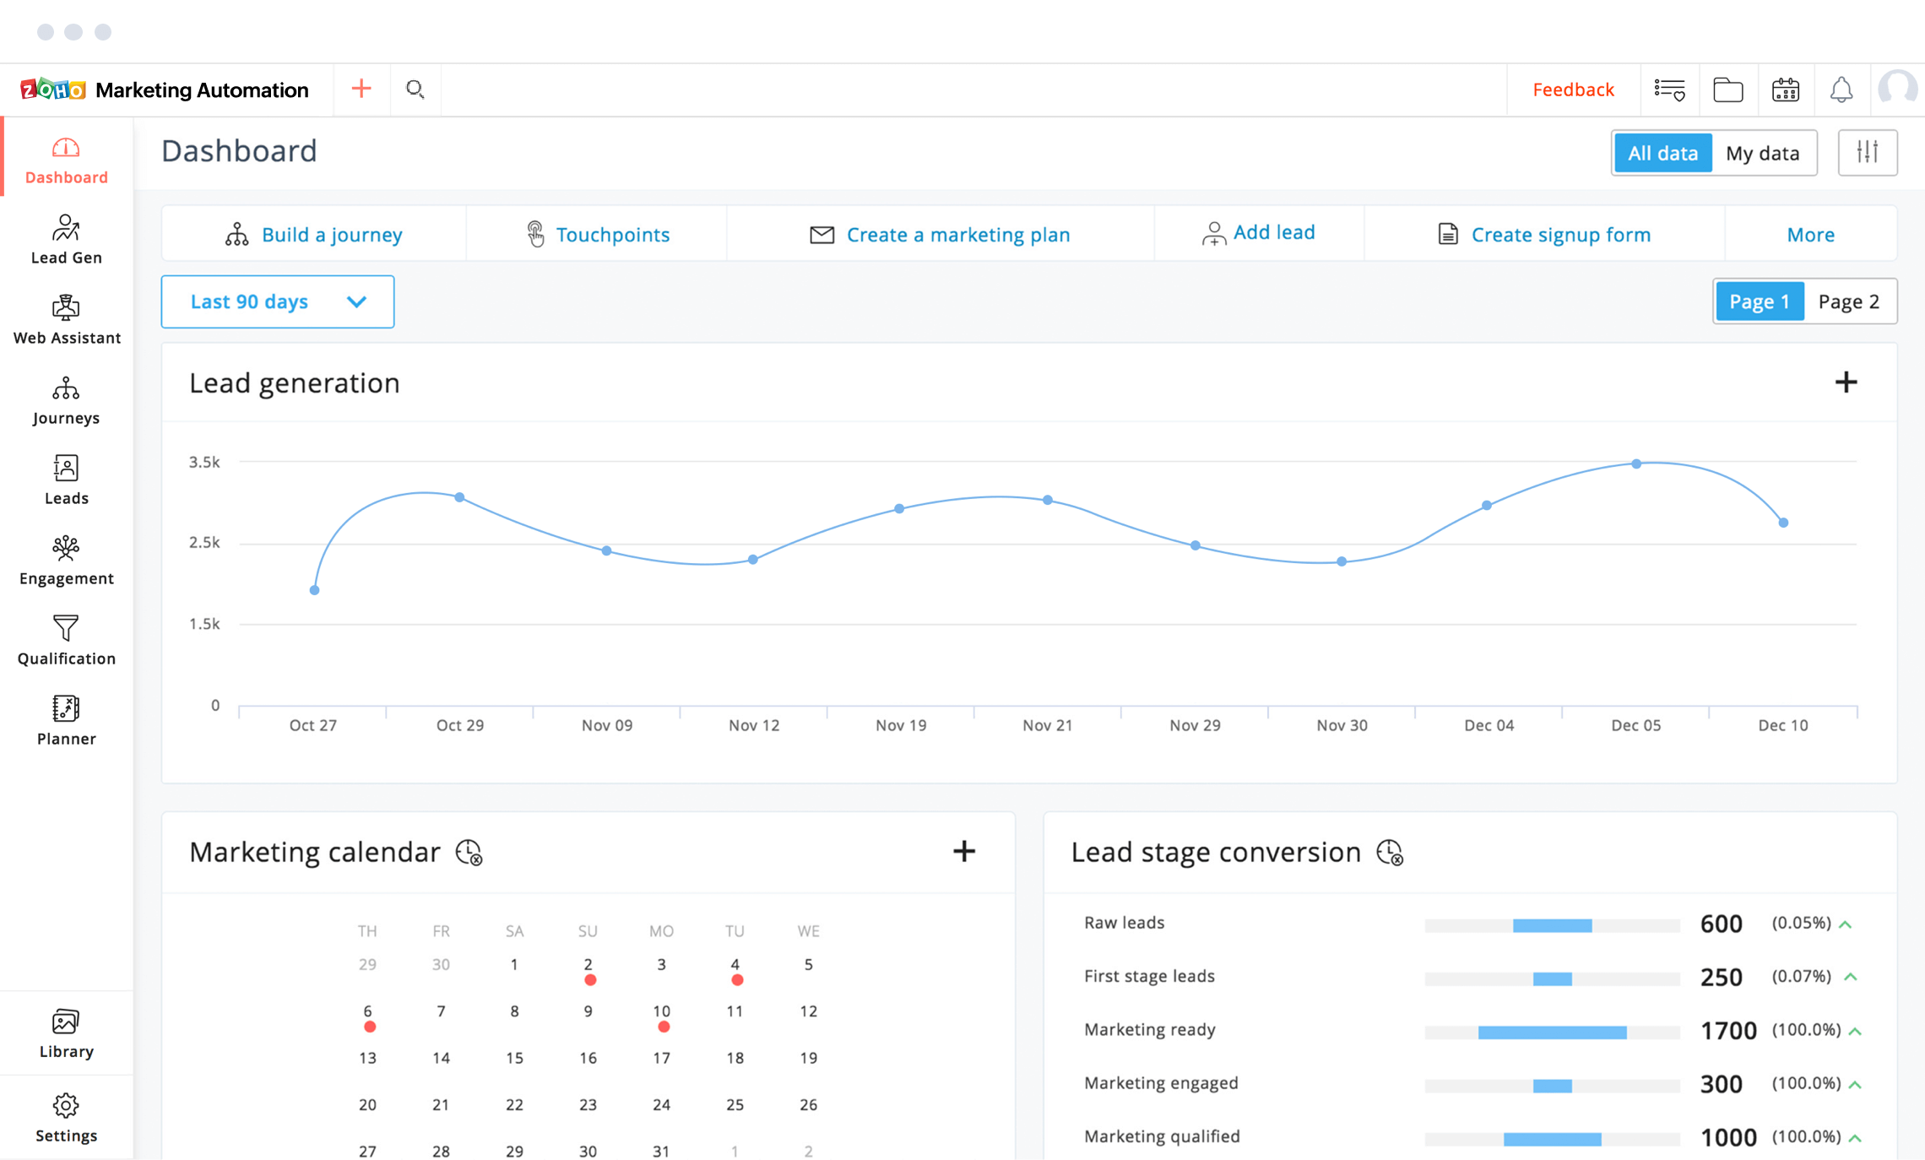Switch to My data view
Screen dimensions: 1925x1160
(1764, 153)
